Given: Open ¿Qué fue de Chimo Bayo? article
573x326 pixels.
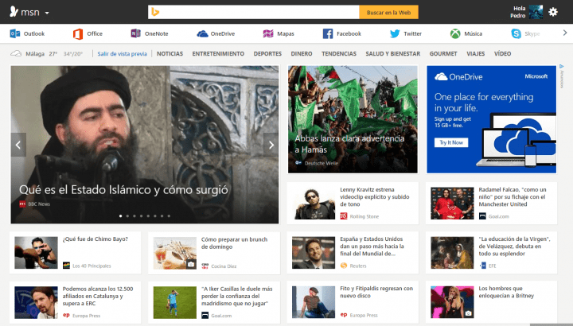Looking at the screenshot, I should [95, 239].
